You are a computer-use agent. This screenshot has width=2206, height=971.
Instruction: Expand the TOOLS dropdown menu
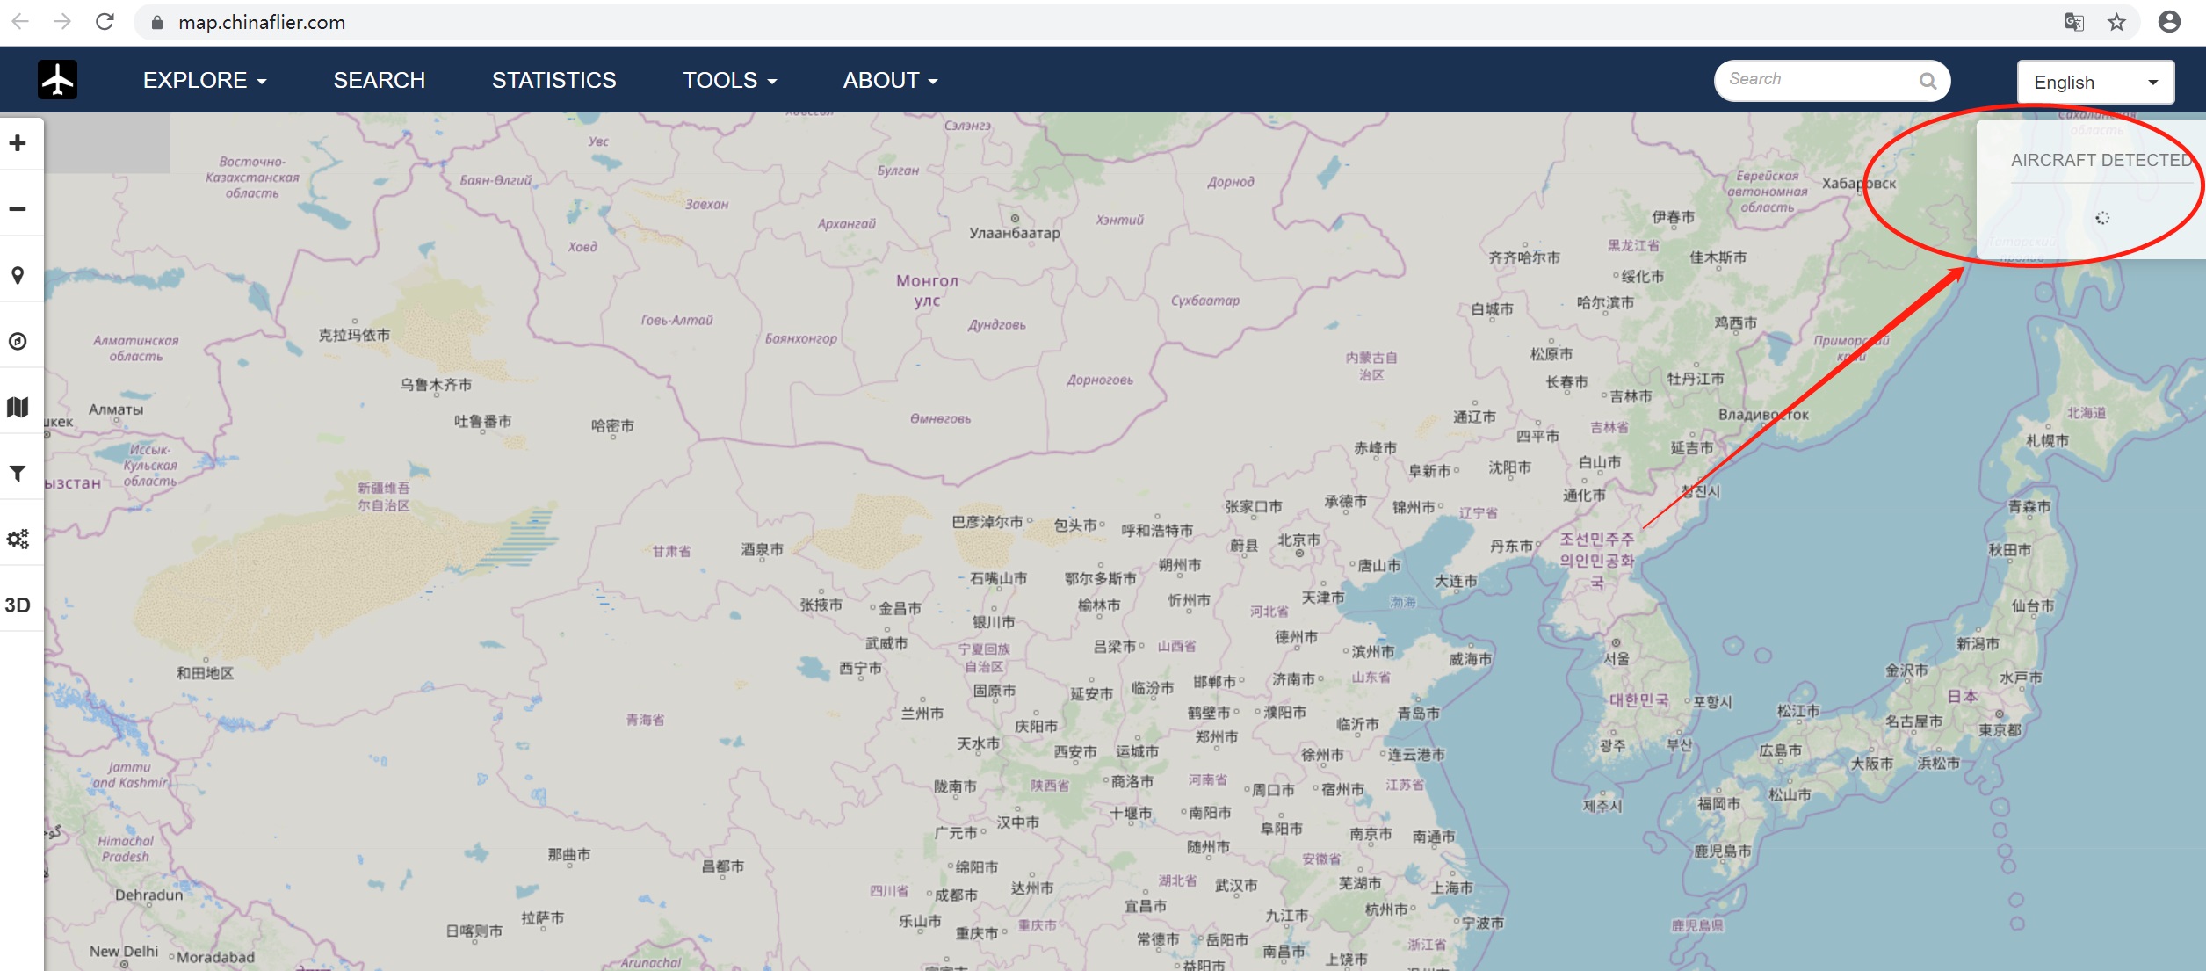tap(729, 81)
